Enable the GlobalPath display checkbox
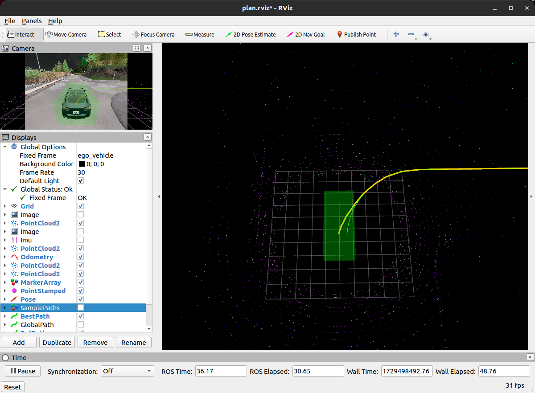 (x=81, y=324)
